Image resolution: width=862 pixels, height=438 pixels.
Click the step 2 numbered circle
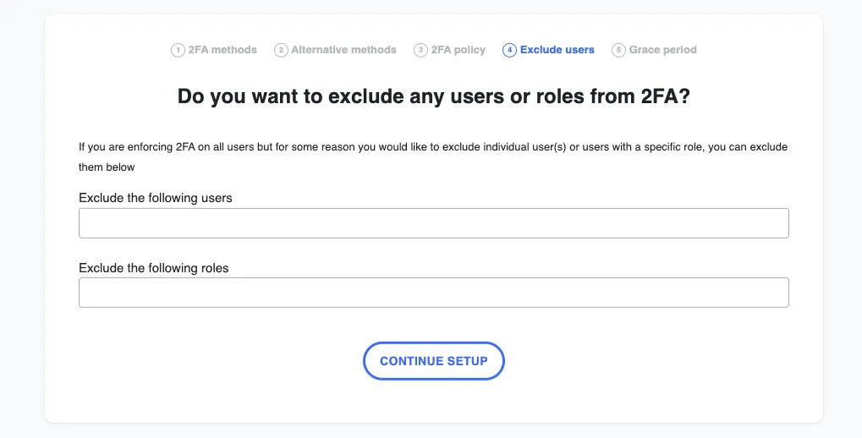pos(281,50)
